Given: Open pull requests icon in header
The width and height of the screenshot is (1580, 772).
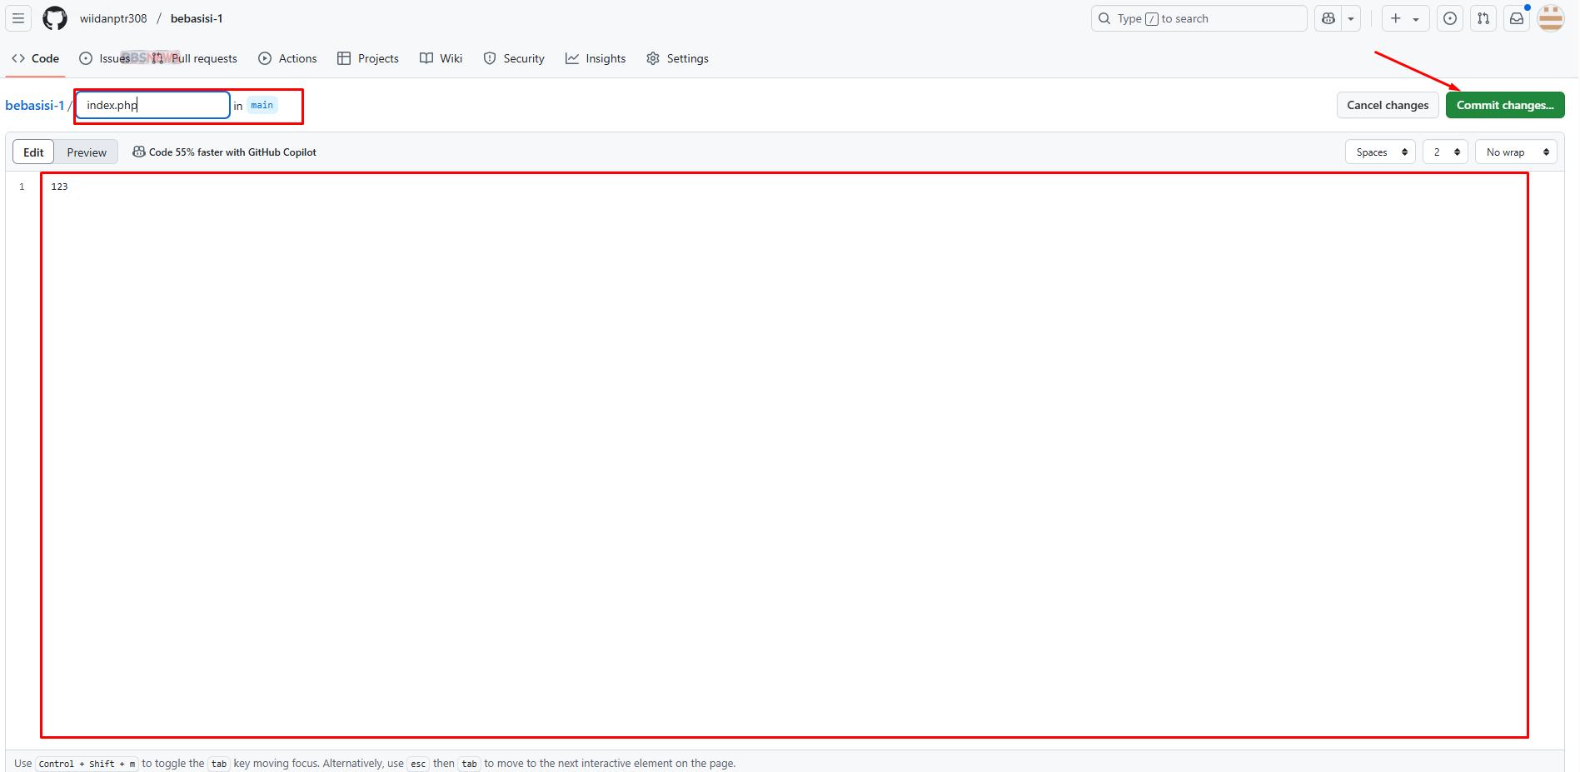Looking at the screenshot, I should tap(1483, 18).
